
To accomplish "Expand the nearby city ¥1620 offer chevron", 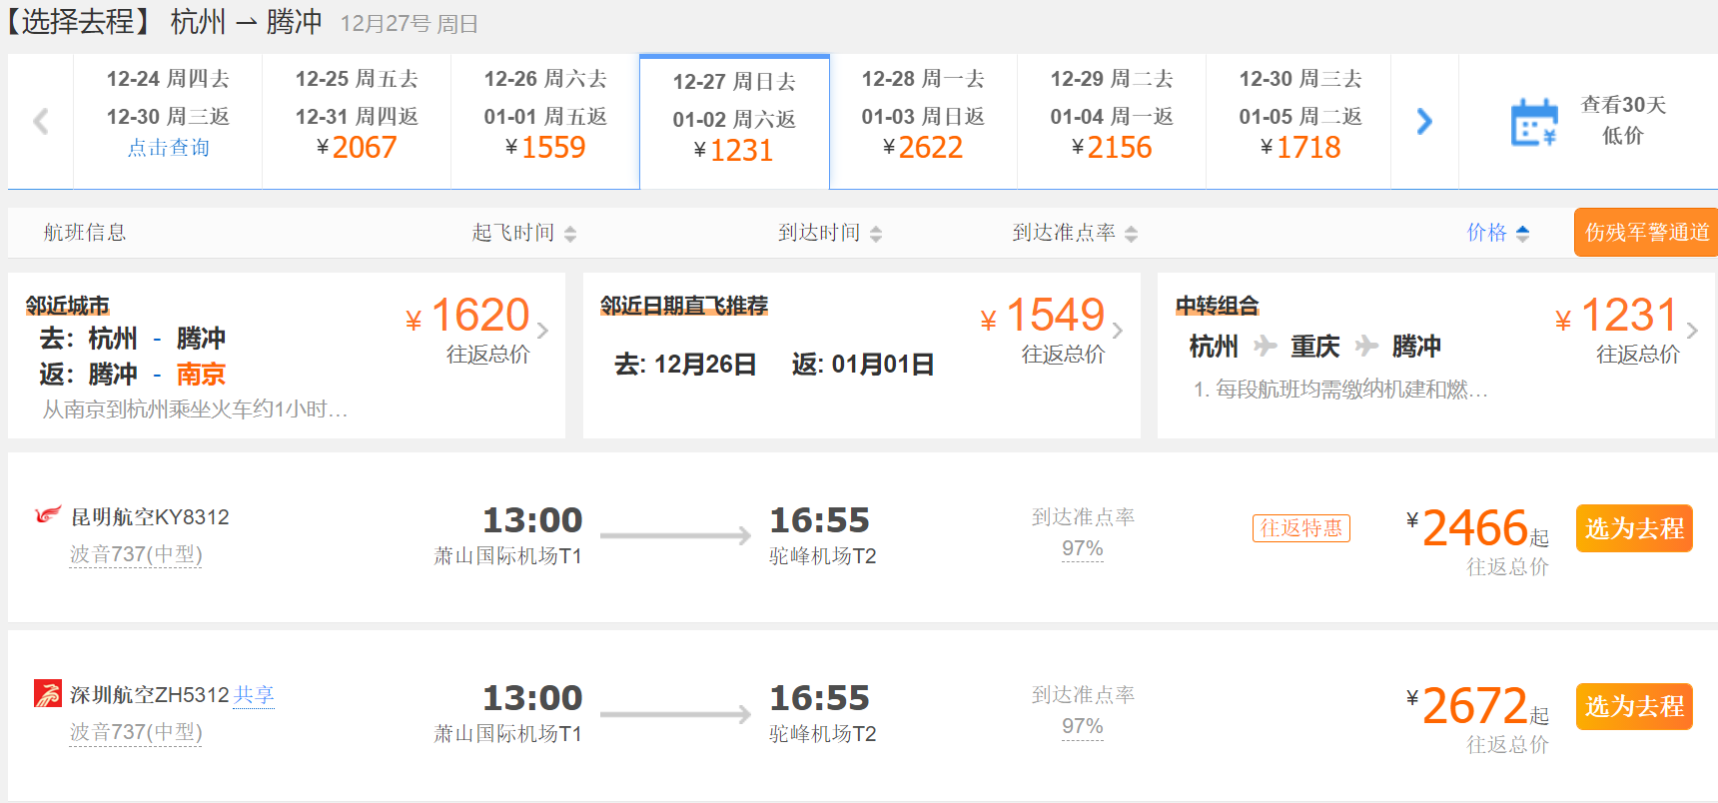I will click(x=542, y=330).
